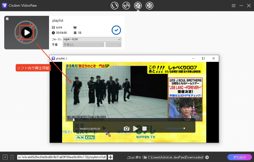Open the output folder via the arrow icon
This screenshot has height=162, width=254.
(x=207, y=157)
